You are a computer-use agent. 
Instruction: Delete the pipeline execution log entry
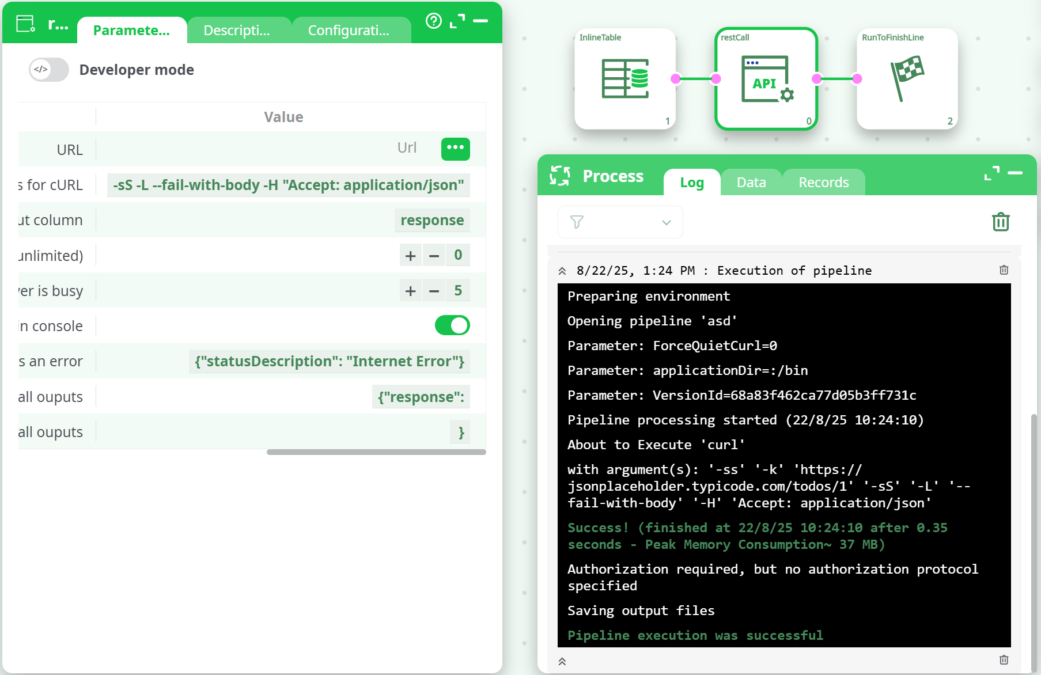pos(1004,270)
